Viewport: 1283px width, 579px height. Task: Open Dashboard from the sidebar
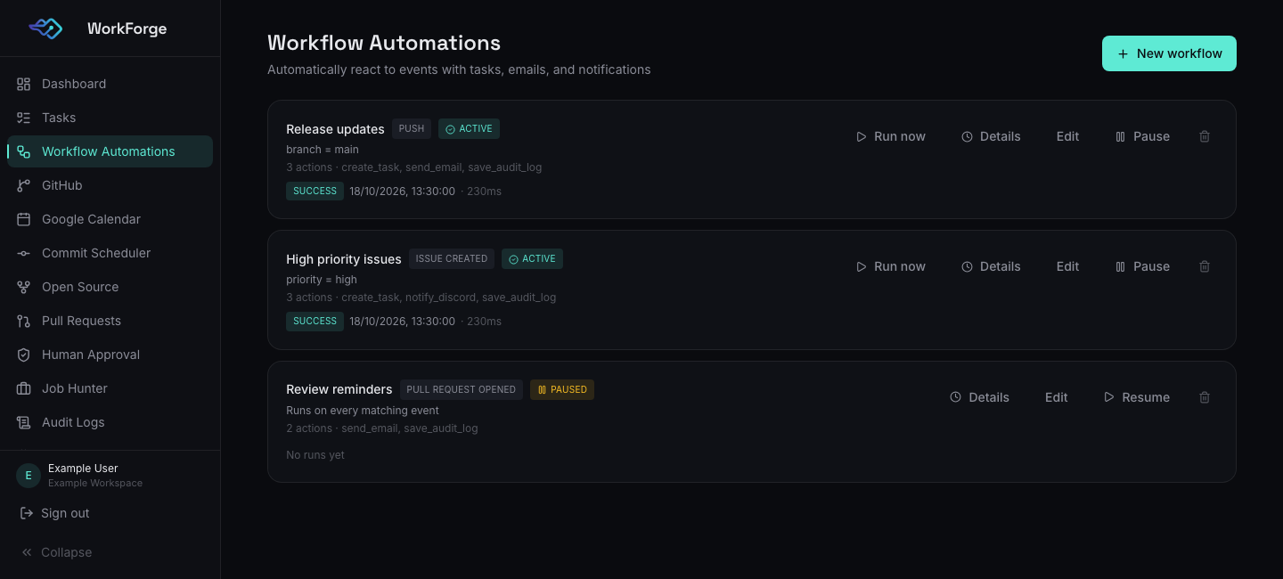tap(110, 84)
